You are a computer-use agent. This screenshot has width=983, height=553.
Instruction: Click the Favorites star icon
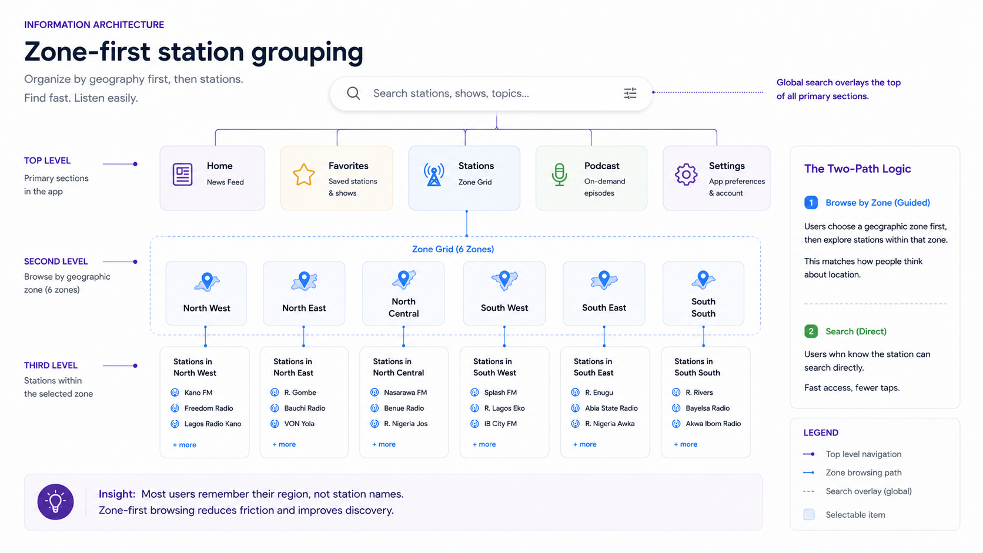click(x=304, y=175)
